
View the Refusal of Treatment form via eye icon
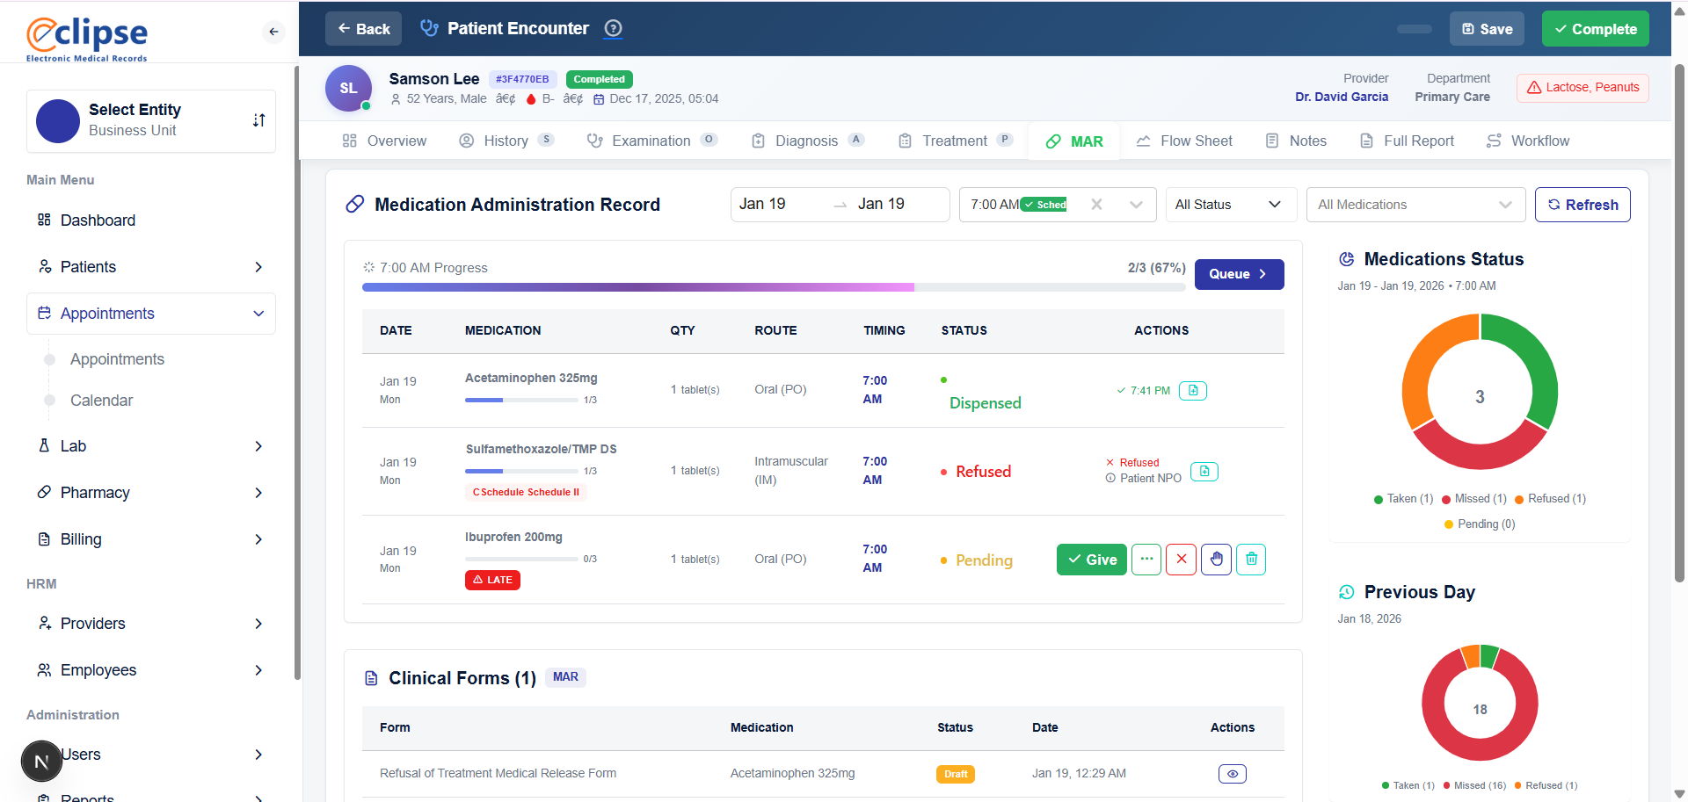click(x=1232, y=773)
